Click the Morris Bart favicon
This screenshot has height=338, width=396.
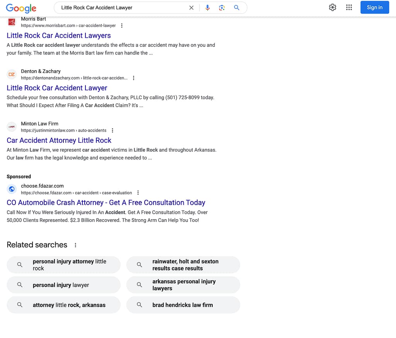point(12,22)
